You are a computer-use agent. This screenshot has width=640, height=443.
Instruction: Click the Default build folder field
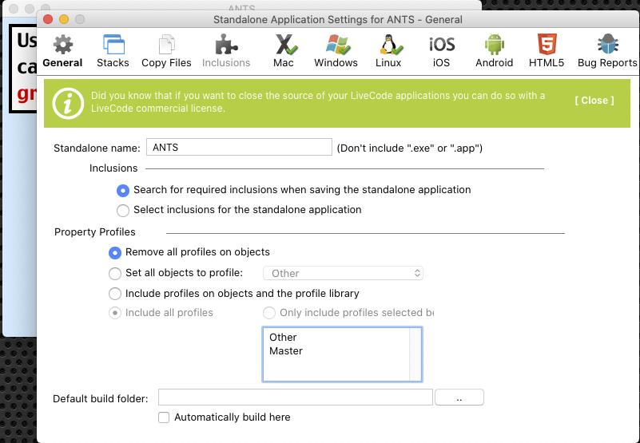(295, 398)
